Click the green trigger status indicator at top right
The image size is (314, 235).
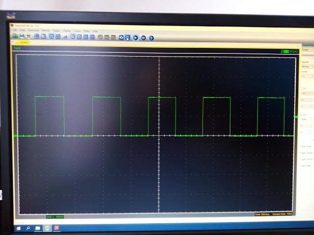[x=286, y=51]
